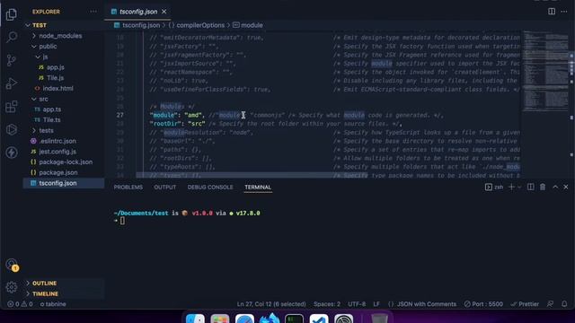Open app.js in public/js
Image resolution: width=575 pixels, height=323 pixels.
(55, 67)
